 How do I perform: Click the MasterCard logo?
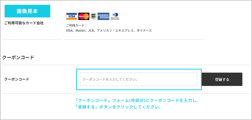pyautogui.click(x=84, y=16)
